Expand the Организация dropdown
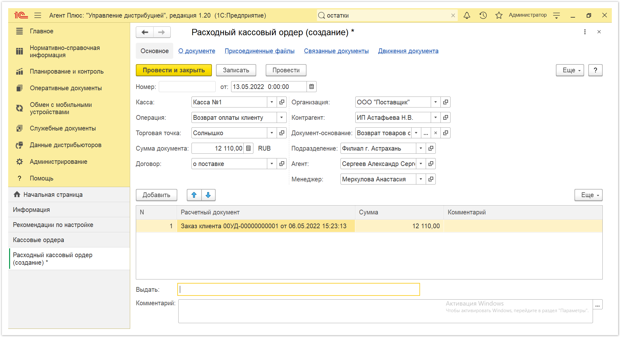Screen dimensions: 620x337 [435, 102]
